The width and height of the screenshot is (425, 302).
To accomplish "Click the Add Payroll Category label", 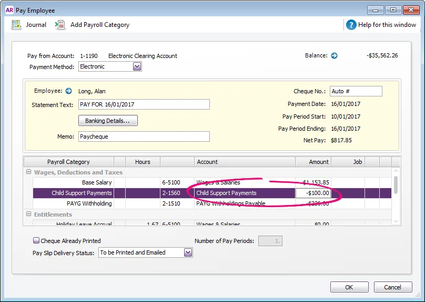I will coord(100,25).
